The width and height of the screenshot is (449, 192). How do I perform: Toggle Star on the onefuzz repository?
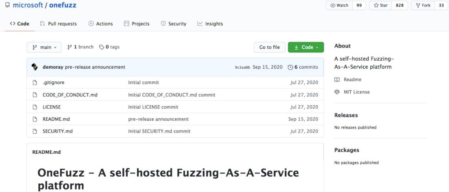(380, 5)
